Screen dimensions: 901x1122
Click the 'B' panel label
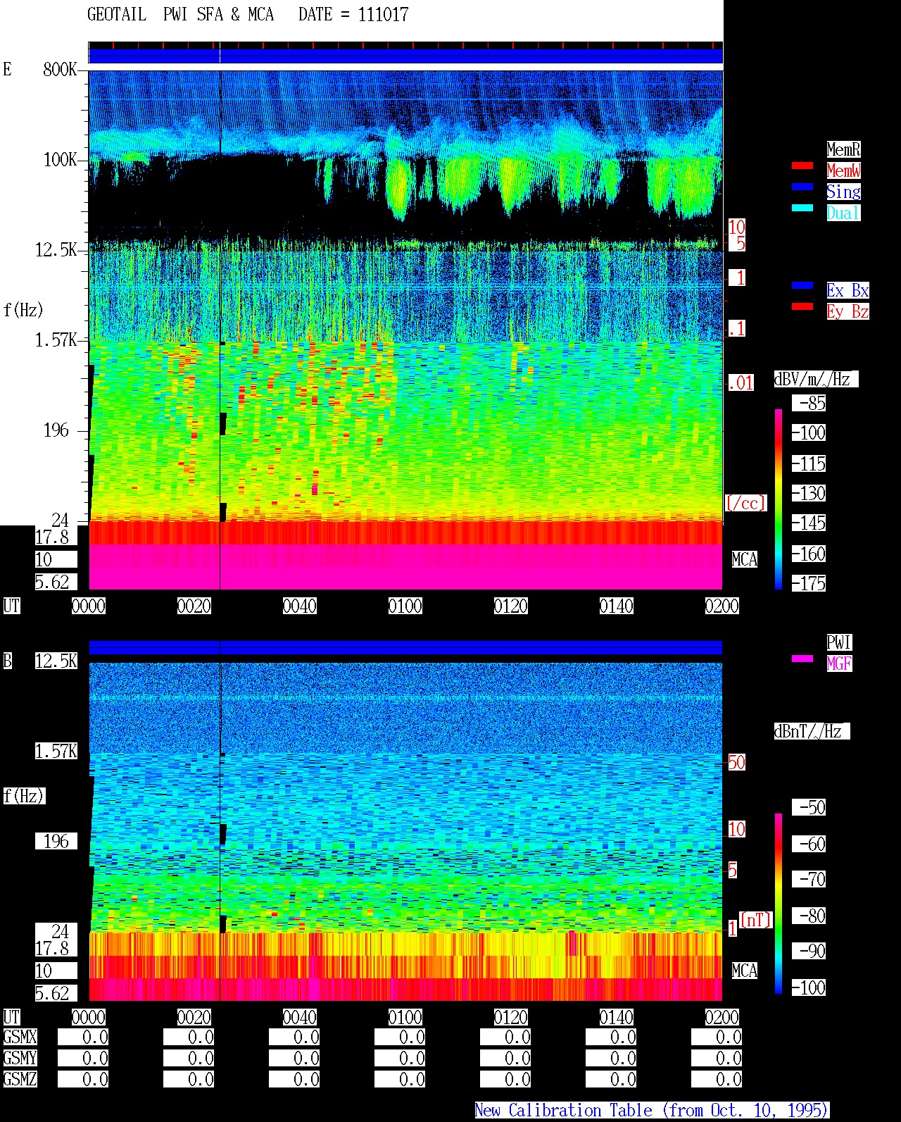coord(8,661)
